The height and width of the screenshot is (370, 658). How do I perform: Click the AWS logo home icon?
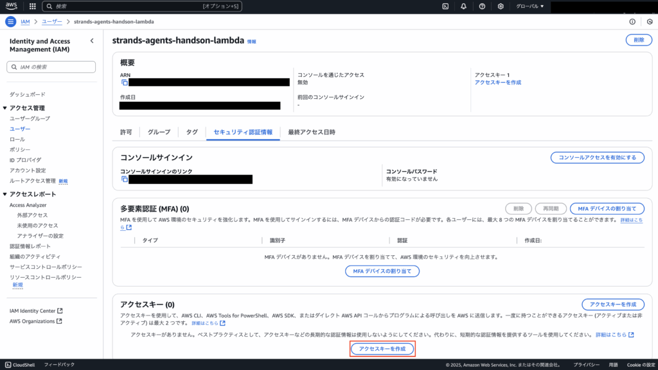click(12, 6)
